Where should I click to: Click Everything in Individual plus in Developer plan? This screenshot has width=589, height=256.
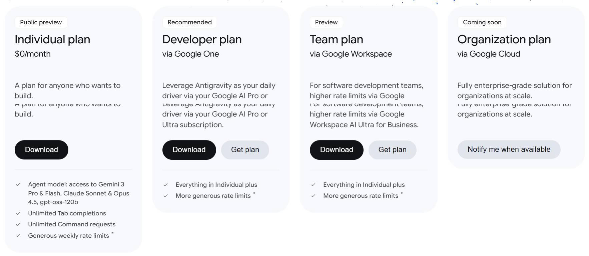[x=216, y=185]
